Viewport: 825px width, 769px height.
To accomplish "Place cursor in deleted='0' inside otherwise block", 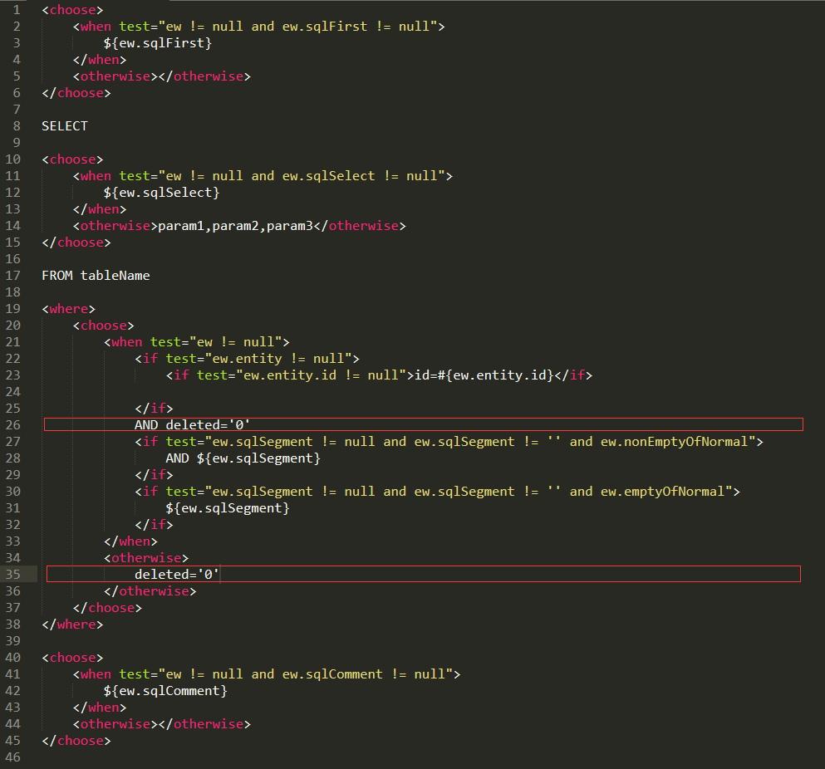I will coord(176,575).
